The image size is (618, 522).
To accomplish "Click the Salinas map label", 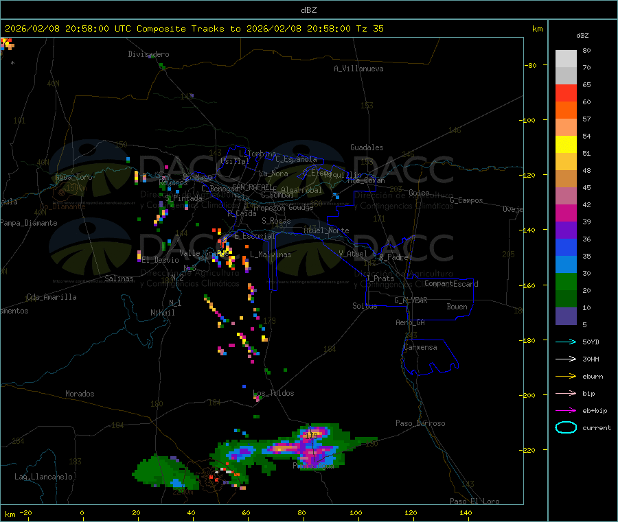I will pyautogui.click(x=119, y=278).
